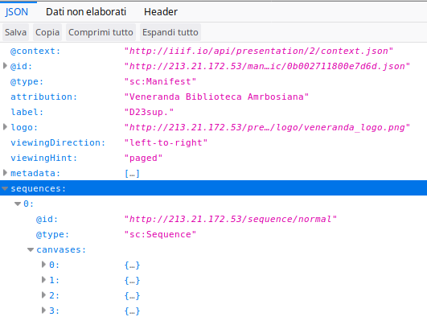The image size is (427, 317).
Task: Click Espandi tutto button
Action: (170, 32)
